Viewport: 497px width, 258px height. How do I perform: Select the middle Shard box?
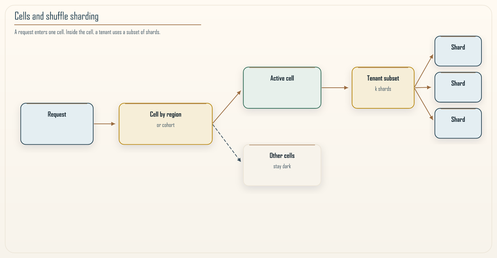tap(458, 87)
